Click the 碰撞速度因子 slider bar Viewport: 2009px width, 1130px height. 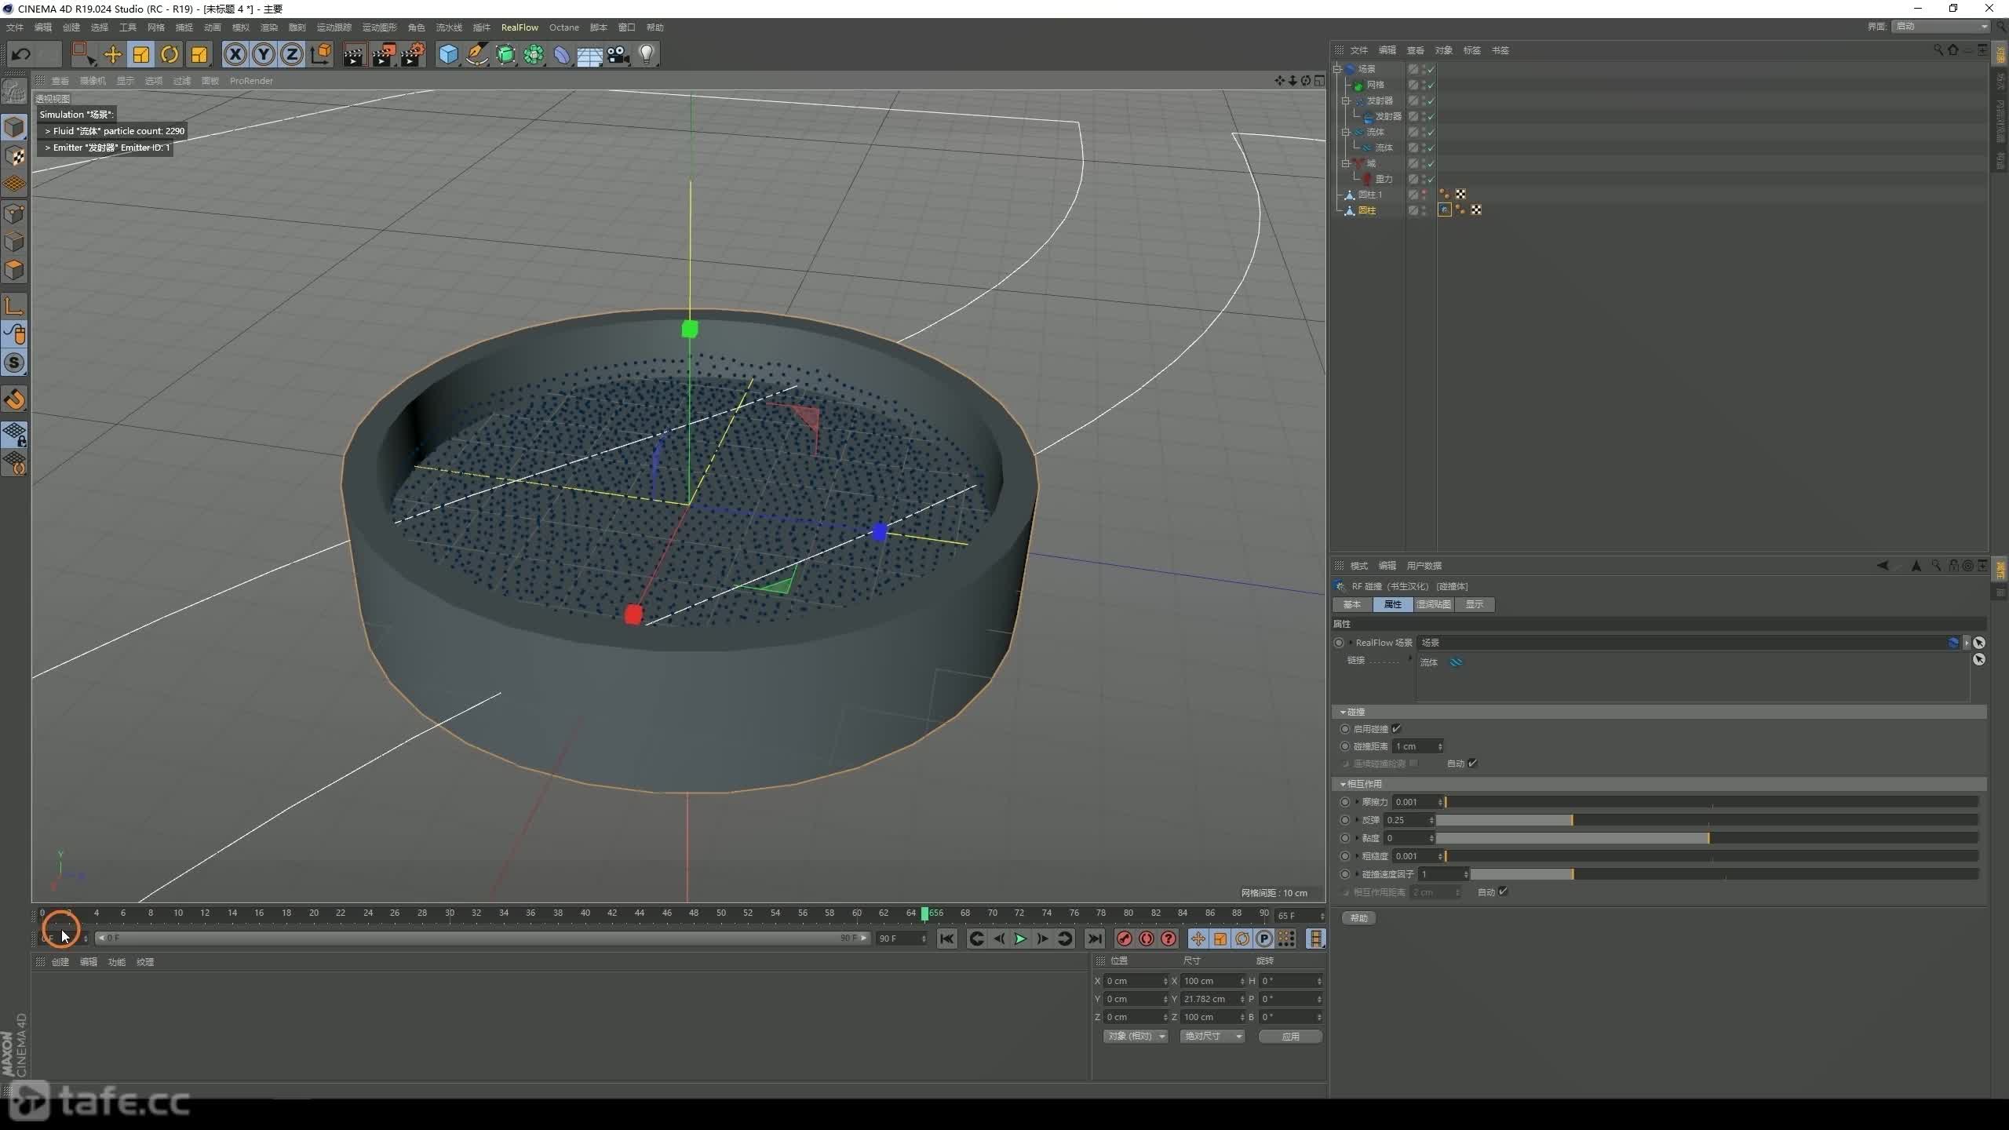(1724, 874)
